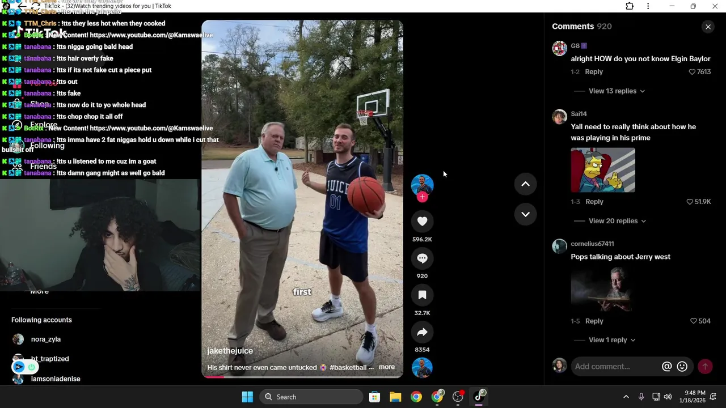Share the video using the arrow icon
The width and height of the screenshot is (726, 408).
point(422,332)
